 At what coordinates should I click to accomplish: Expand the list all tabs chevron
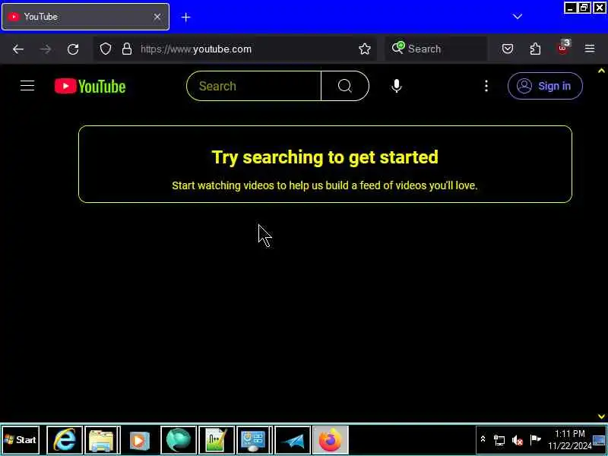[518, 17]
